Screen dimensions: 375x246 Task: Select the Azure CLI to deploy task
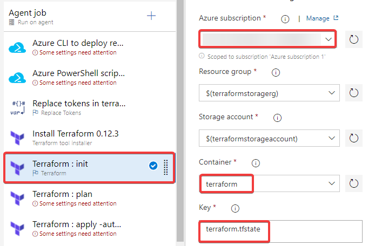90,47
